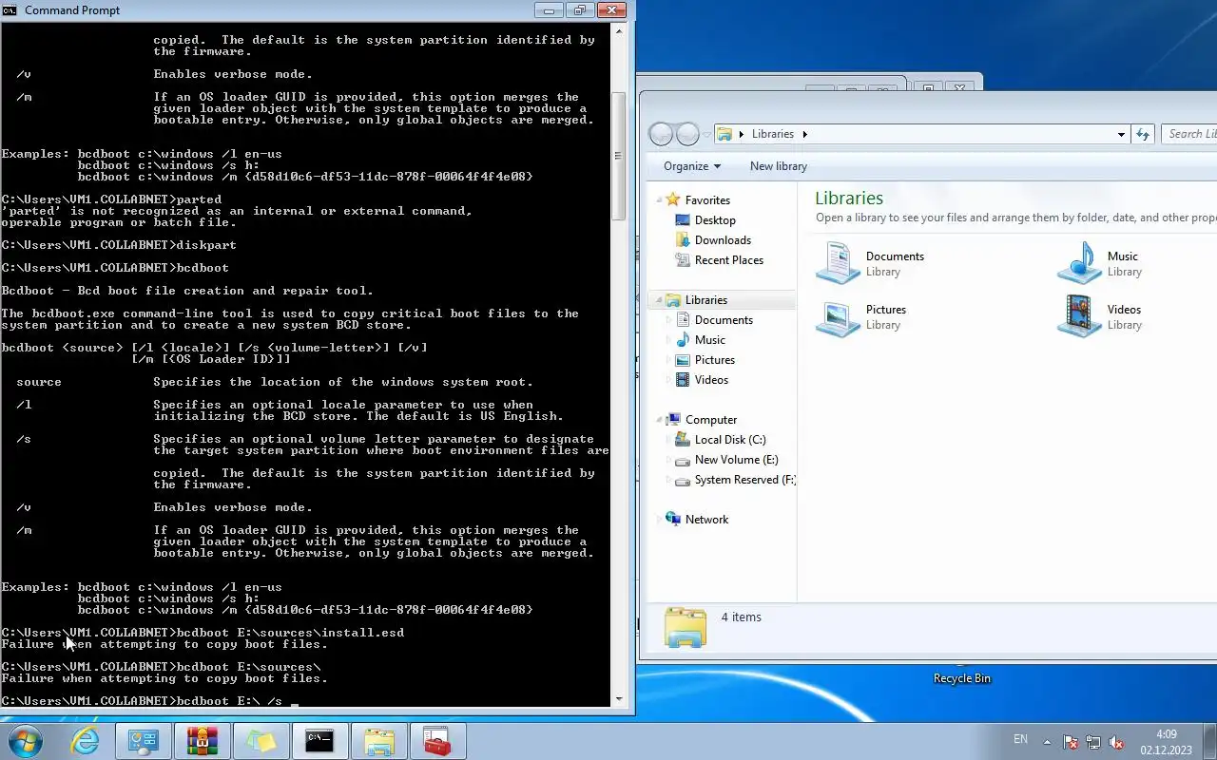1217x760 pixels.
Task: Click the muted volume tray icon
Action: 1116,742
